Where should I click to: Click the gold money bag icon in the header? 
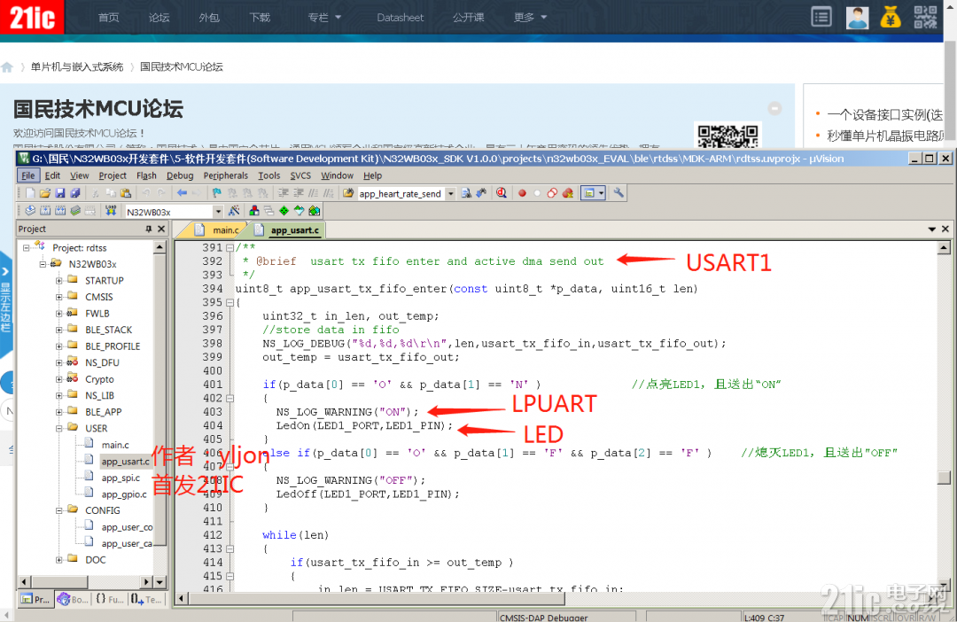[891, 17]
